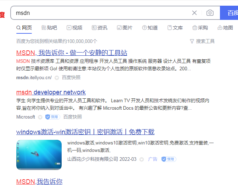Image resolution: width=238 pixels, height=186 pixels.
Task: Open the 'msdn developer network' result
Action: pos(51,92)
